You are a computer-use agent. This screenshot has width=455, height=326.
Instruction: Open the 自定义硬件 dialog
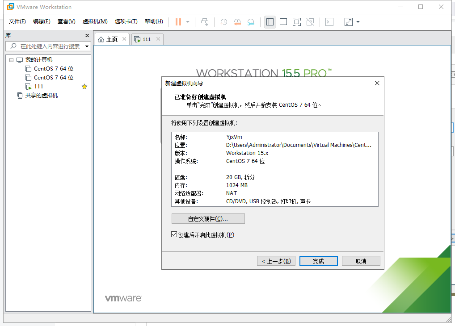point(208,218)
